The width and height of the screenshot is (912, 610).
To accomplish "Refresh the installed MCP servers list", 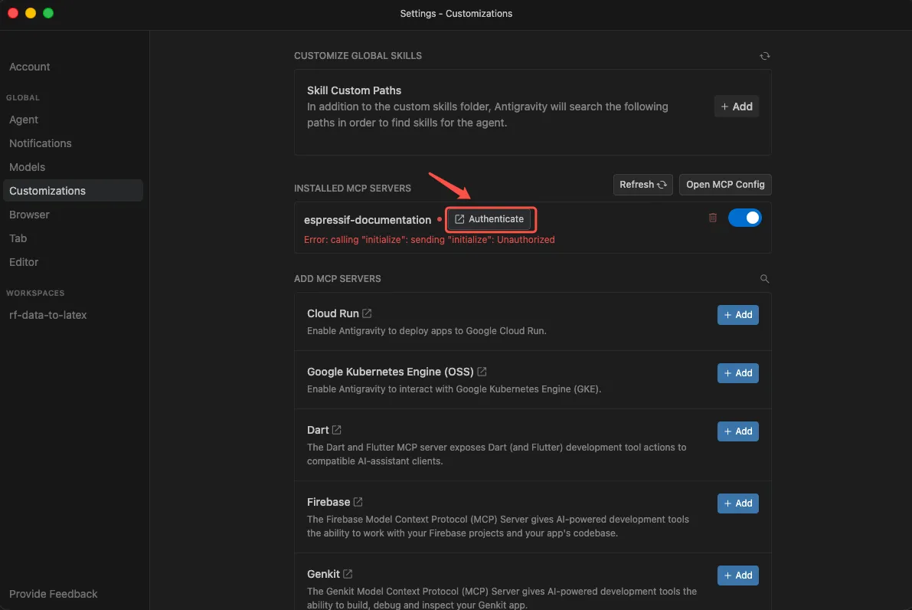I will (642, 185).
